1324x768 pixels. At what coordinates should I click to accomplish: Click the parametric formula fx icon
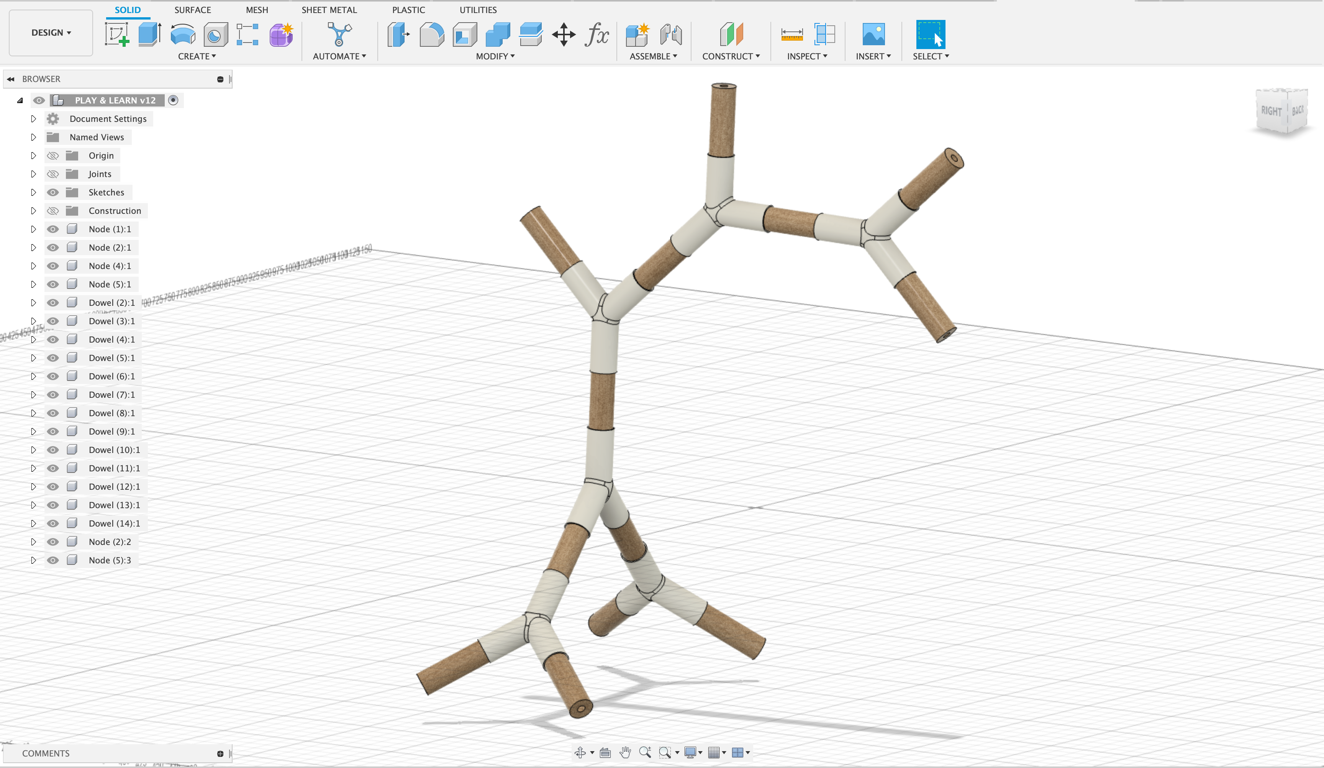click(596, 33)
